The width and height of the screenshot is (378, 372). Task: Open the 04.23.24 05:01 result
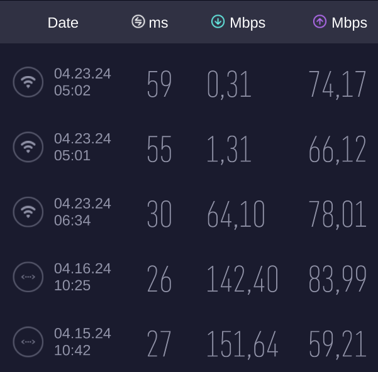(189, 147)
